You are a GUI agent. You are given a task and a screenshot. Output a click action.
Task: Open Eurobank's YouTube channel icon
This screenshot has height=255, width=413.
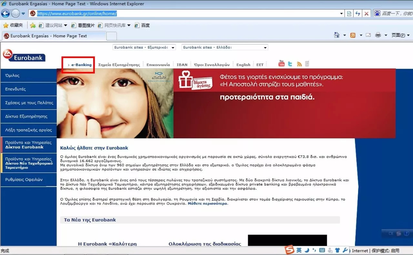(281, 64)
